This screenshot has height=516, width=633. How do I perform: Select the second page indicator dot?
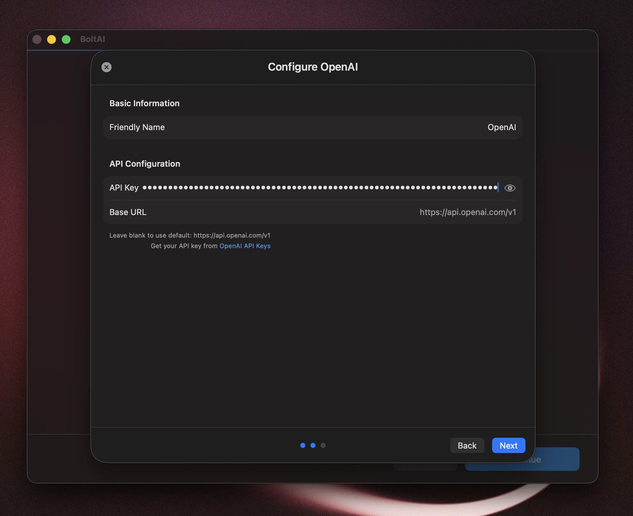313,445
